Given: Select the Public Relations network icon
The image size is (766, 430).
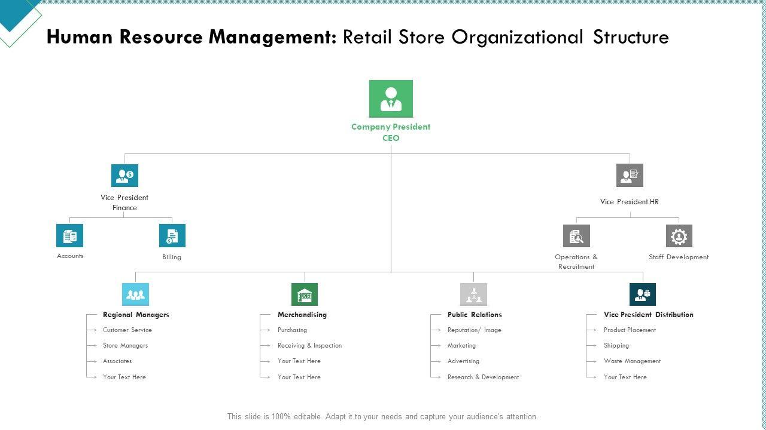Looking at the screenshot, I should (473, 294).
